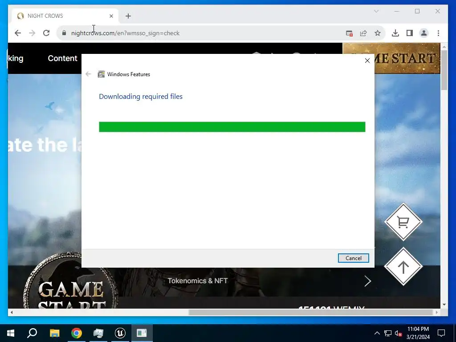Go forward in Chrome browser

[x=32, y=33]
